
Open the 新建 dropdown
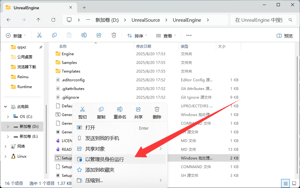click(16, 36)
